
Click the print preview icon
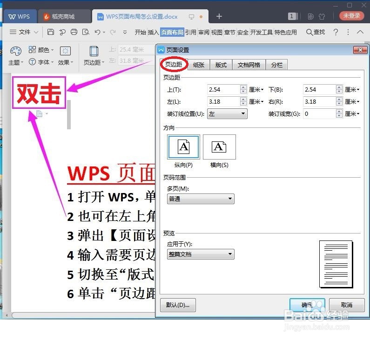tap(86, 32)
